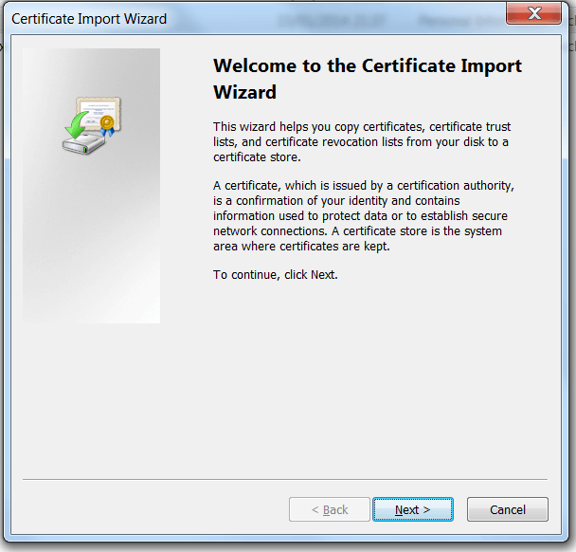Click the 'To continue, click Next.' text
Screen dimensions: 576x552
click(x=275, y=275)
